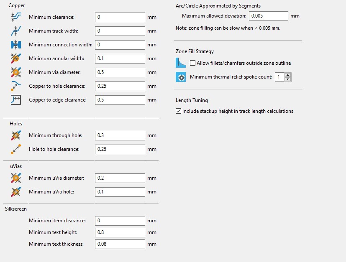Image resolution: width=346 pixels, height=262 pixels.
Task: Uncheck Include stackup height in track length
Action: coord(179,111)
